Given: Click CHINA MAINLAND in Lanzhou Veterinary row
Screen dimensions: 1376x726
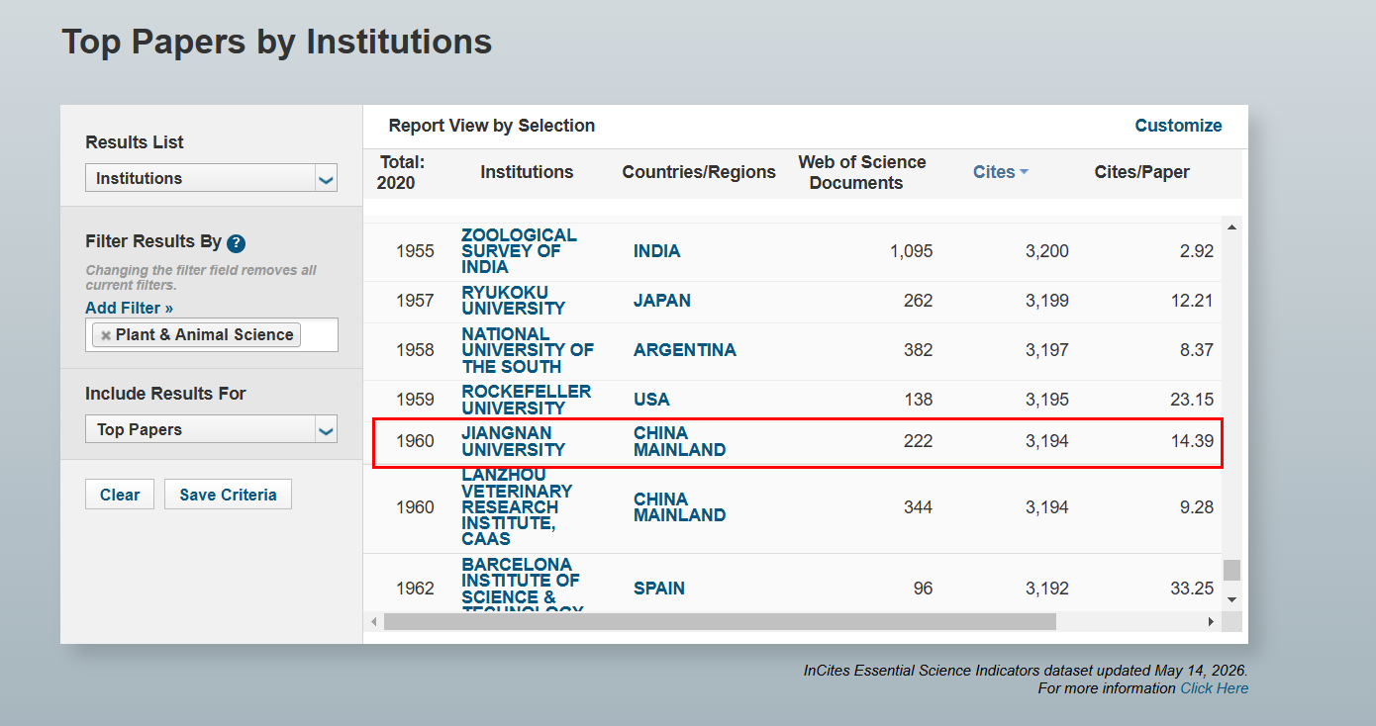Looking at the screenshot, I should (x=679, y=507).
